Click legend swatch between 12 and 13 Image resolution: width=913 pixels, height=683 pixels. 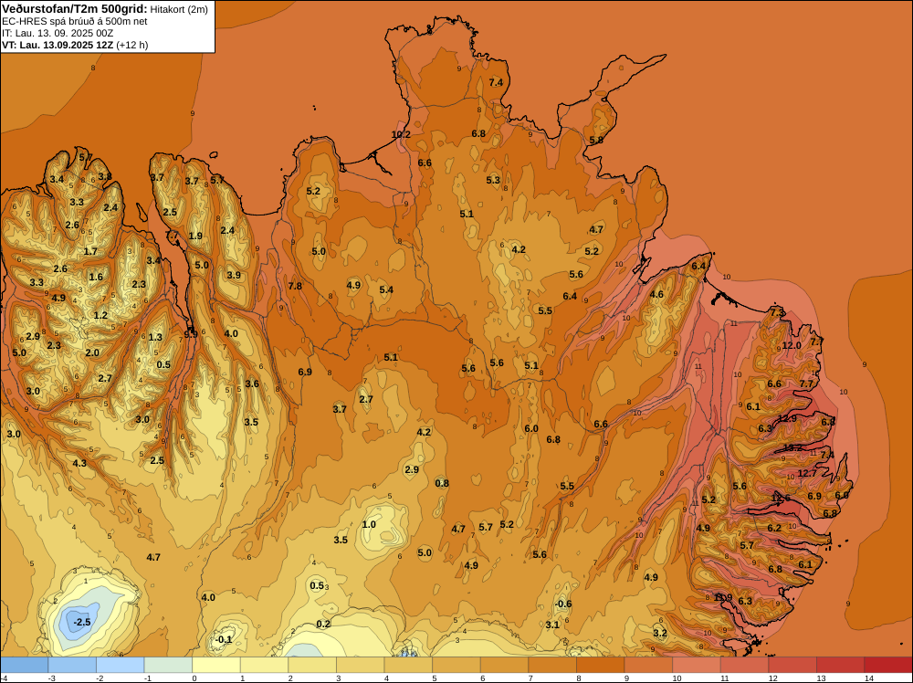pyautogui.click(x=792, y=665)
